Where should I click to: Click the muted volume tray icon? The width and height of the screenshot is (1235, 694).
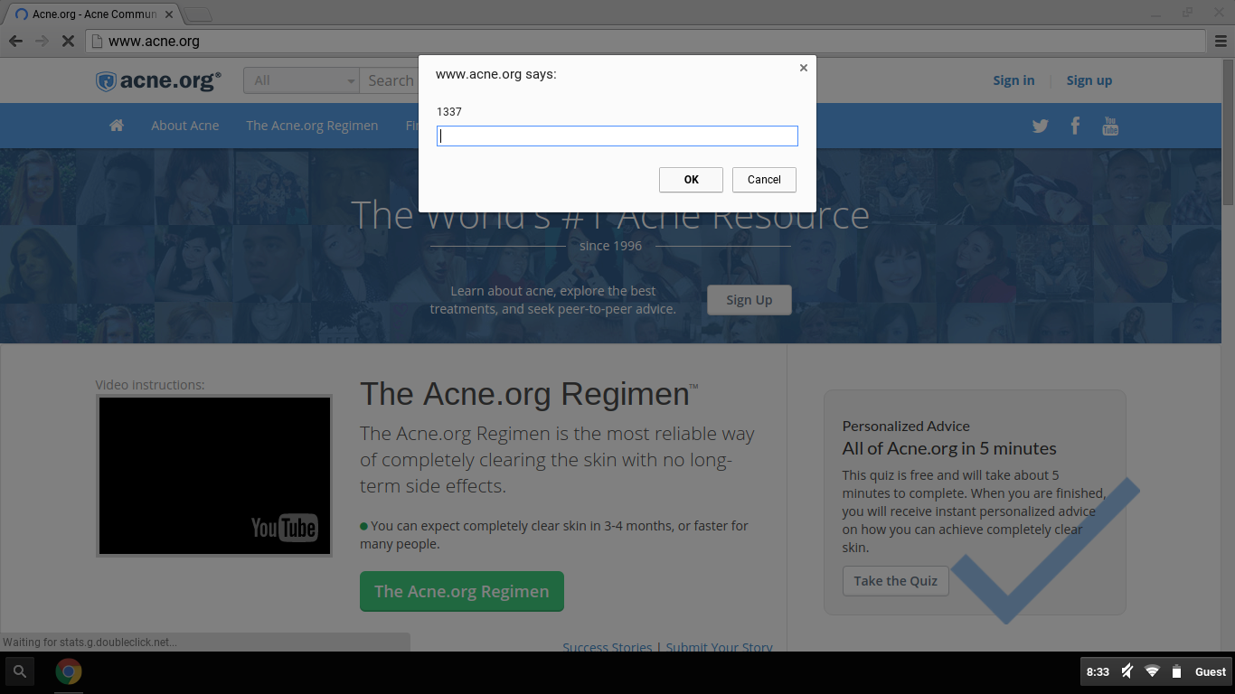click(x=1127, y=671)
